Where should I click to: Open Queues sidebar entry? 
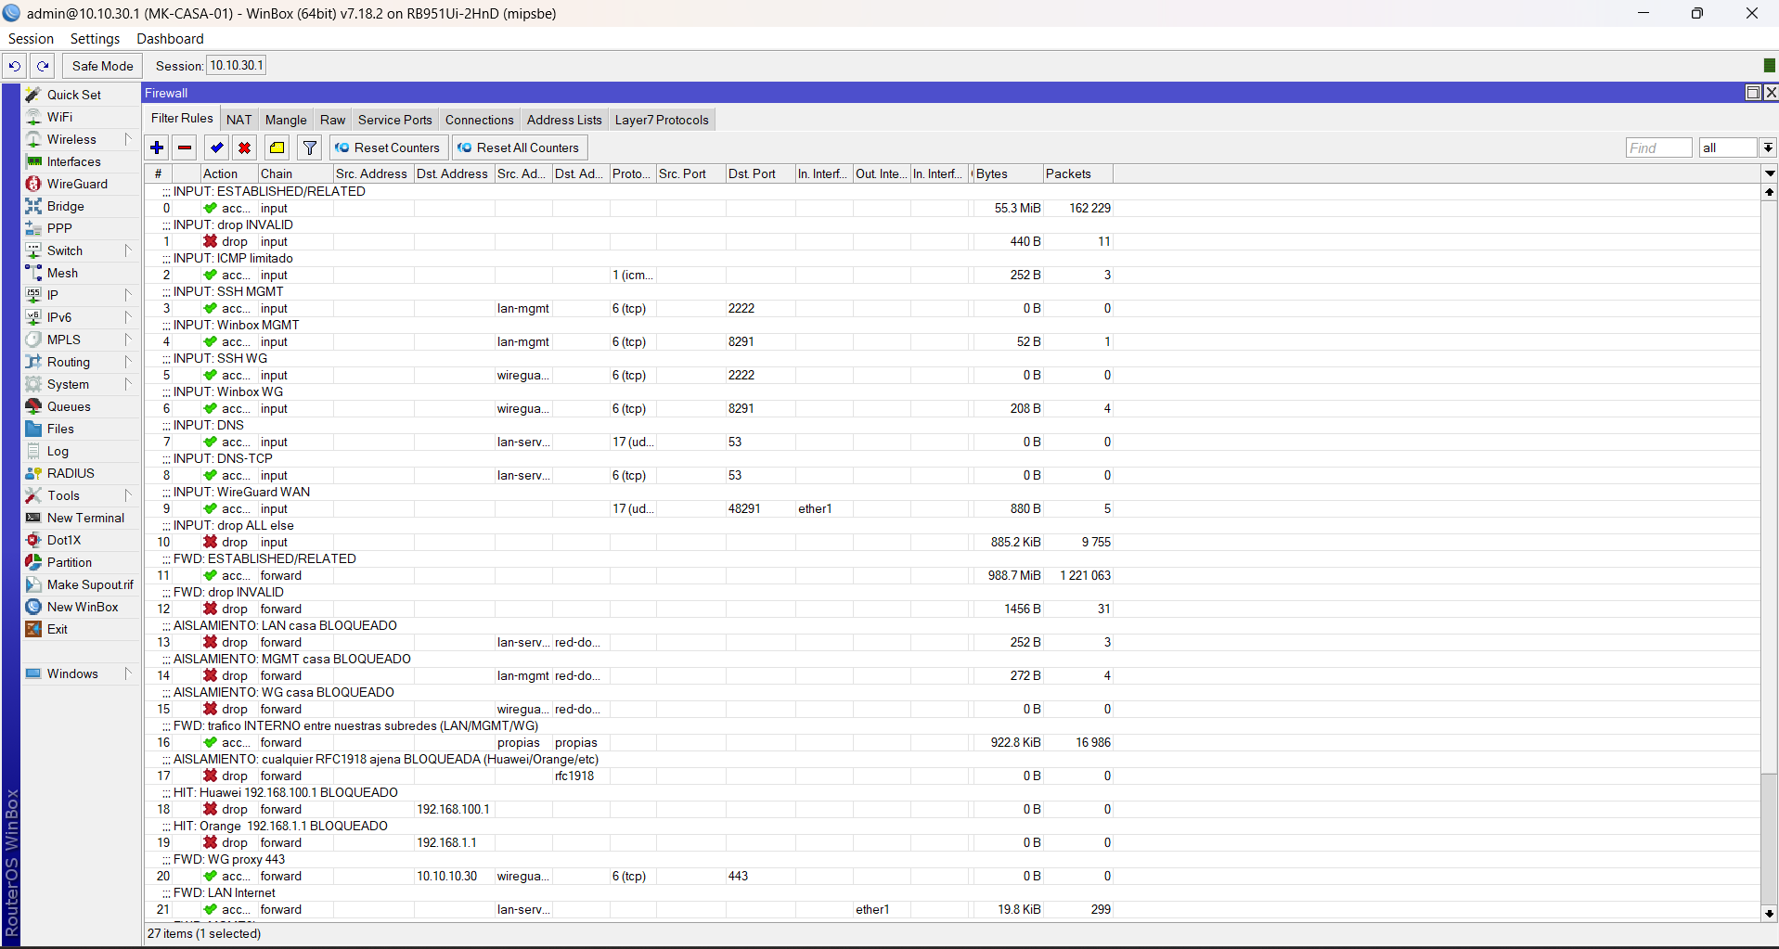(69, 406)
